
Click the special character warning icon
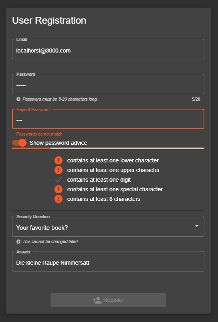(x=59, y=189)
